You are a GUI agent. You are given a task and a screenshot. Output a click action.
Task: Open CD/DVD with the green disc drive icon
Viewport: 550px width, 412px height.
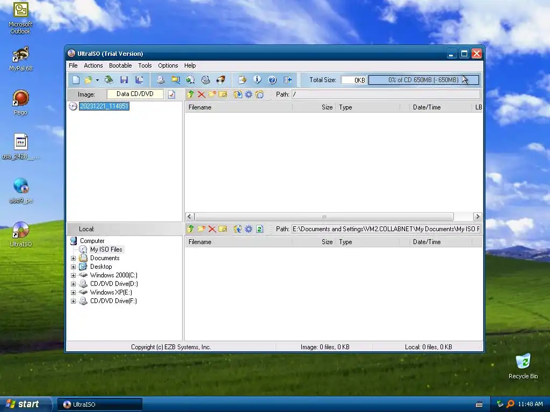[x=108, y=80]
